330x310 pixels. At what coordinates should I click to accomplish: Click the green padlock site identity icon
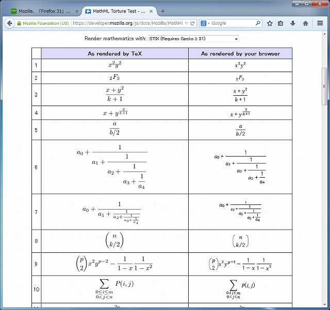click(19, 23)
